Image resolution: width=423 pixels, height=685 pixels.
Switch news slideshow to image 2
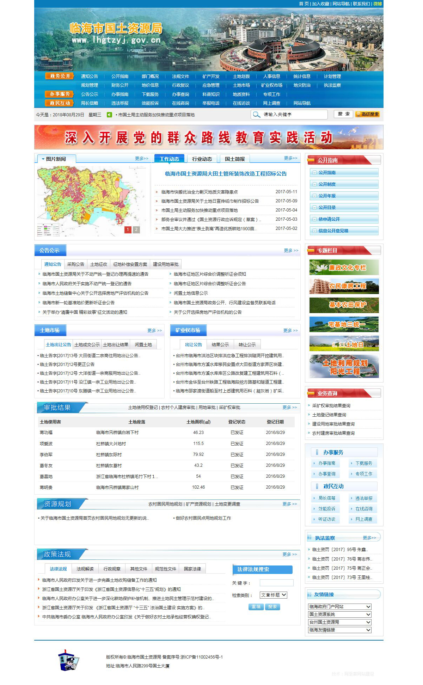tap(136, 230)
